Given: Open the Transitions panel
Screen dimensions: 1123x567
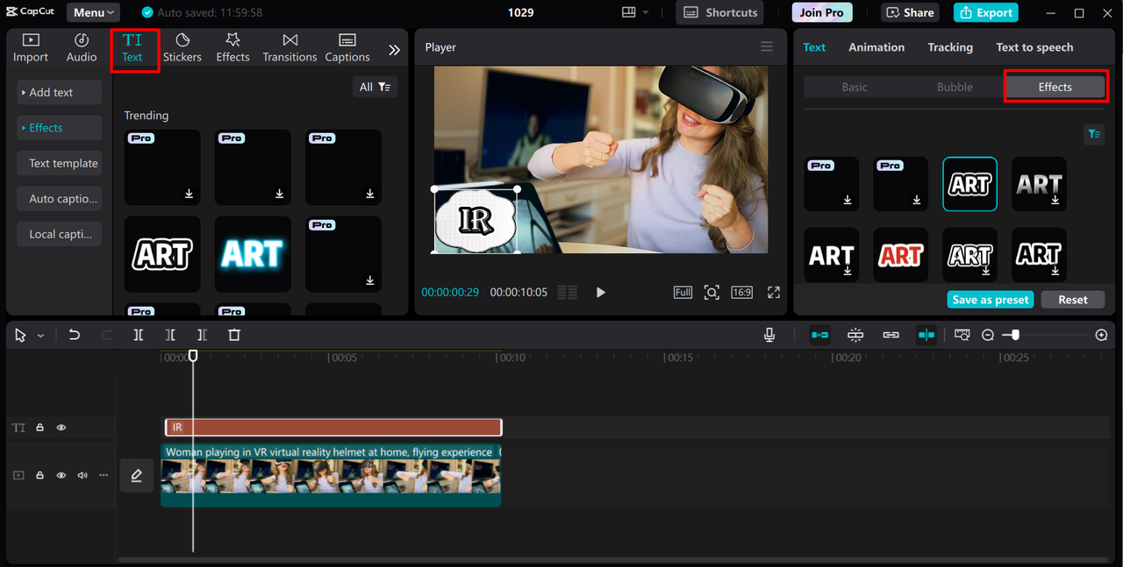Looking at the screenshot, I should [290, 48].
